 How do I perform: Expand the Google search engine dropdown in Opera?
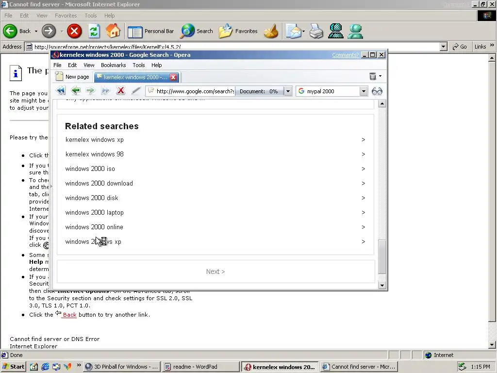click(364, 91)
